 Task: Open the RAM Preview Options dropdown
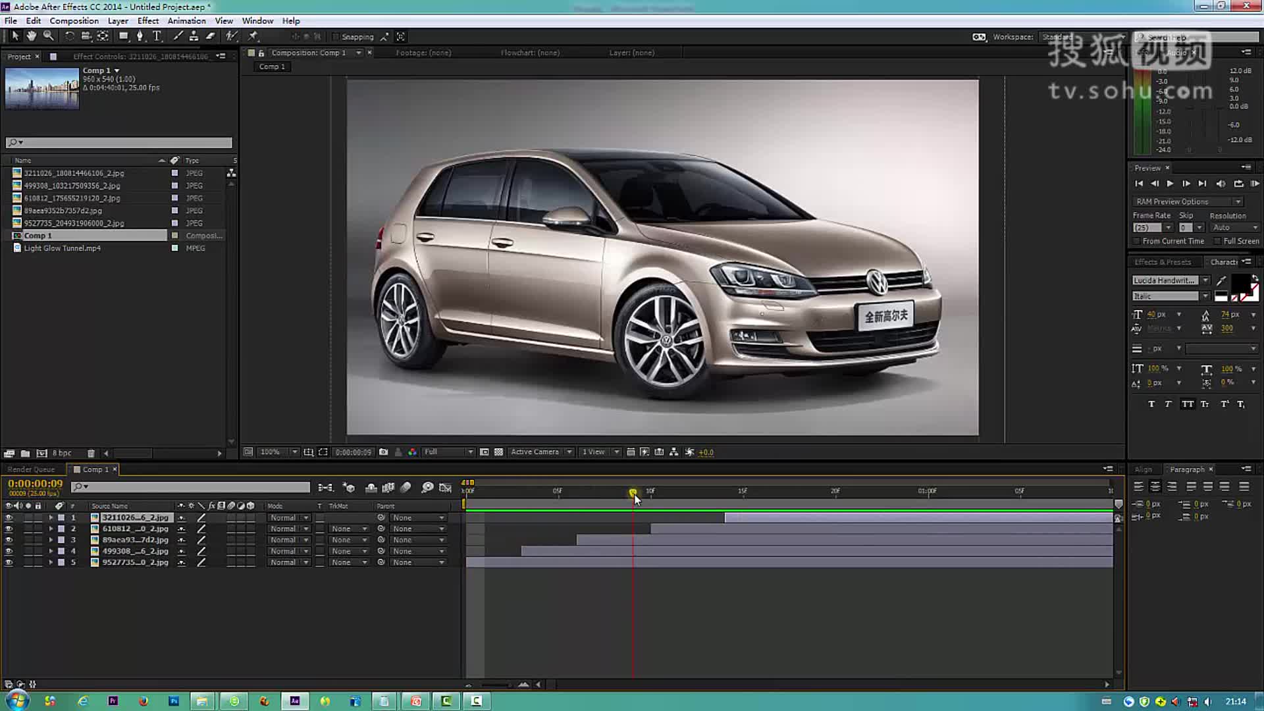pyautogui.click(x=1188, y=201)
